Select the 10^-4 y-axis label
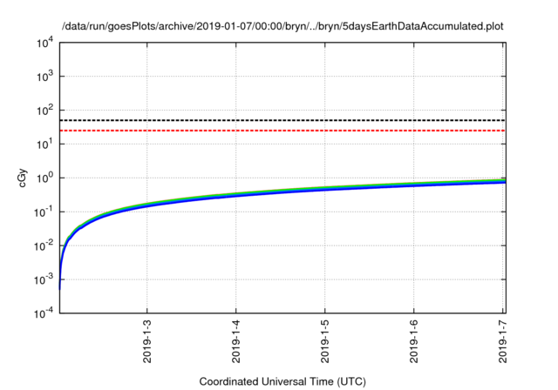This screenshot has width=558, height=390. (x=44, y=313)
